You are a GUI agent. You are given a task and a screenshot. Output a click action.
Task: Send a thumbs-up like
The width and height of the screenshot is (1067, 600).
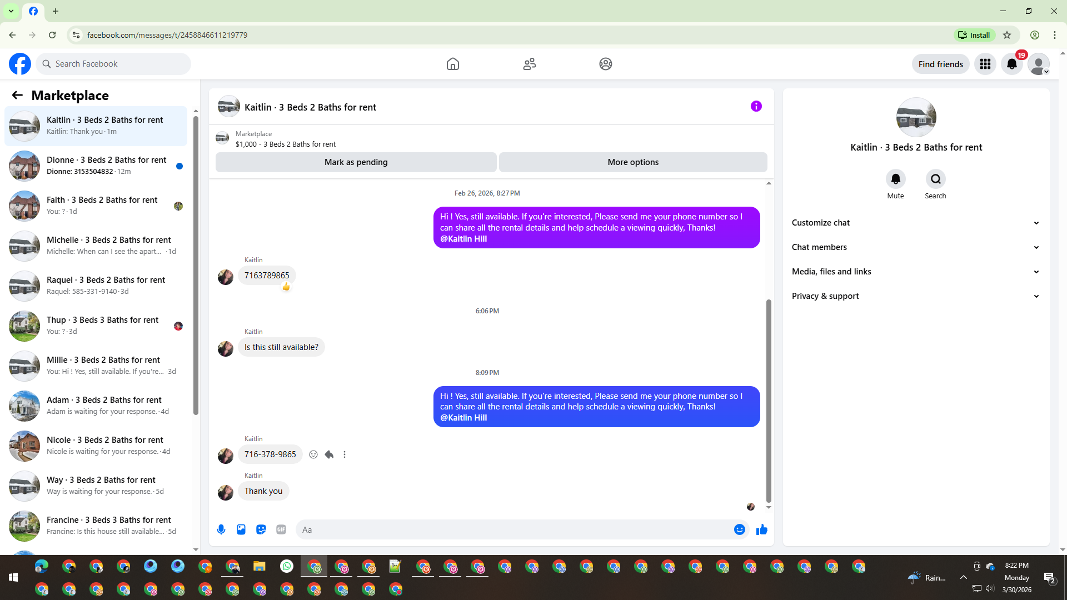coord(761,529)
